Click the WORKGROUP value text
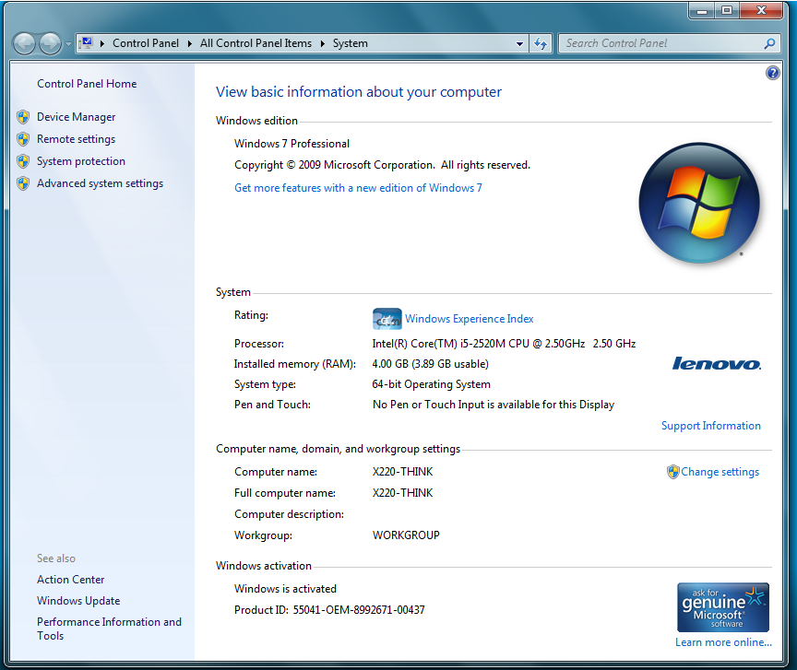Viewport: 797px width, 670px height. pos(406,535)
